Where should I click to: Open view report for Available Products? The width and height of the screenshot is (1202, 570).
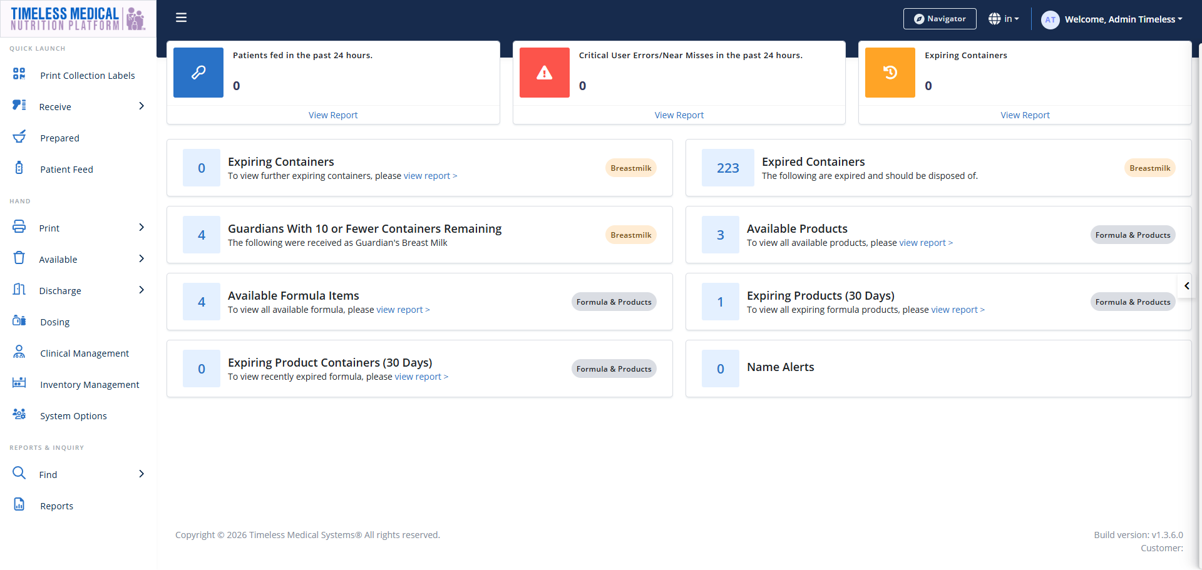[926, 243]
